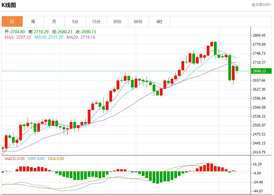Switch to the 5分 interval tab

tap(75, 22)
